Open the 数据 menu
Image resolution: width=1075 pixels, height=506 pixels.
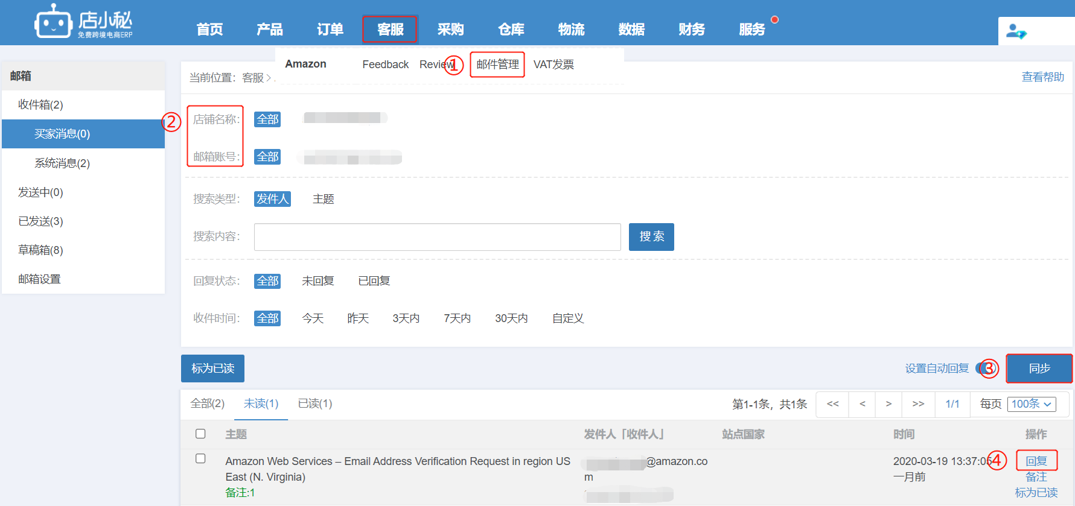click(631, 29)
